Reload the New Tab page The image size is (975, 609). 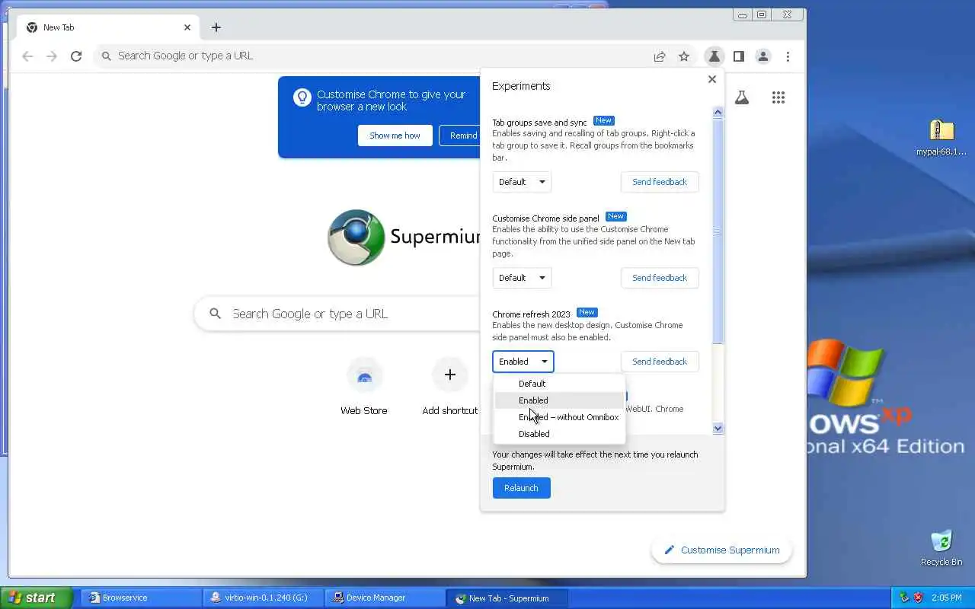coord(76,56)
